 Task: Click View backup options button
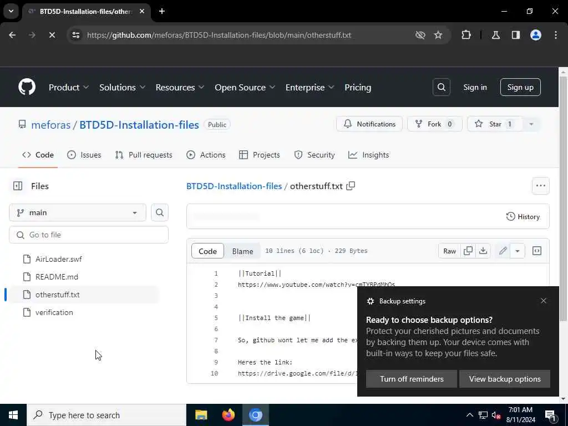[x=505, y=379]
